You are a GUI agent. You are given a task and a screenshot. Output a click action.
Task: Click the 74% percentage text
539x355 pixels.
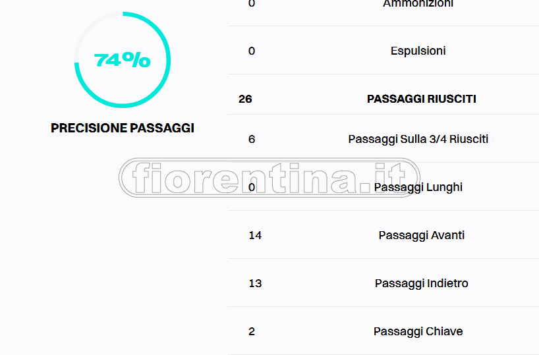coord(123,60)
